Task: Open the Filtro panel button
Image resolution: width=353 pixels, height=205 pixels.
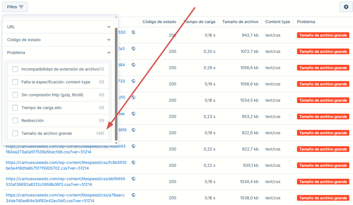Action: coord(15,7)
